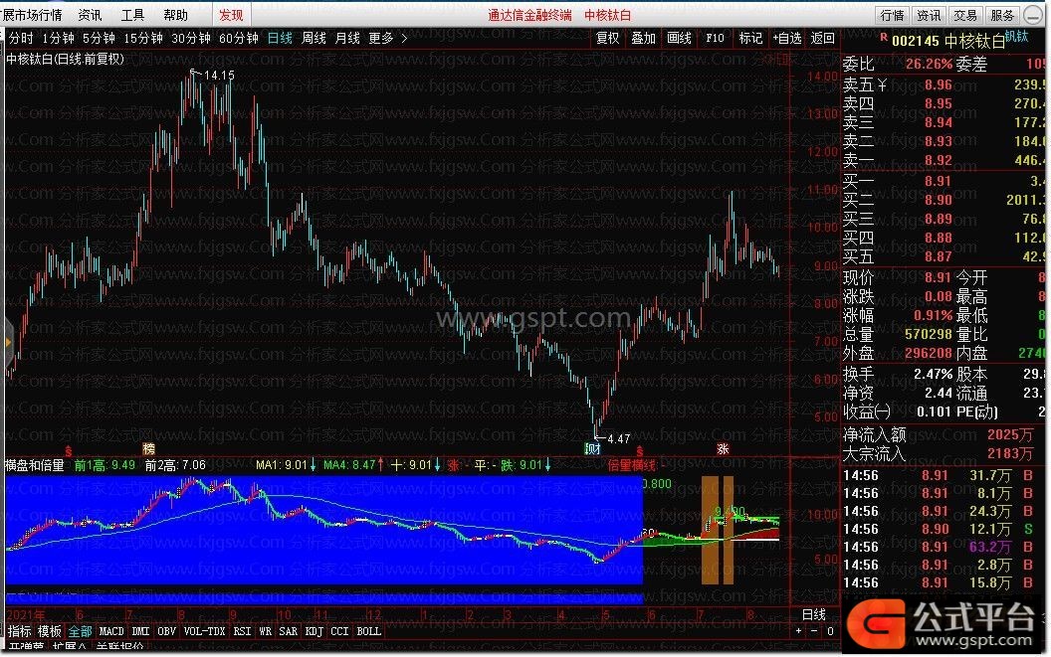
Task: Switch chart to 分时 period
Action: tap(20, 38)
